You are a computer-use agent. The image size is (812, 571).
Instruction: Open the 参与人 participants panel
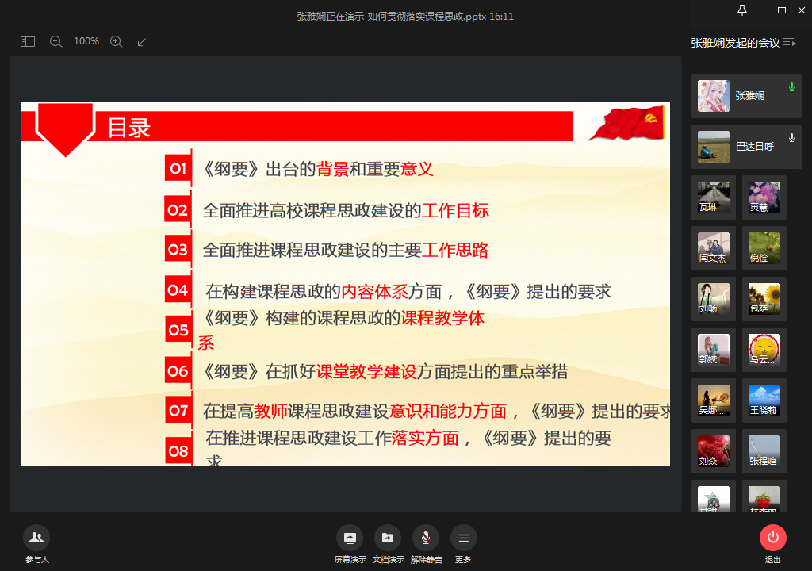point(36,538)
